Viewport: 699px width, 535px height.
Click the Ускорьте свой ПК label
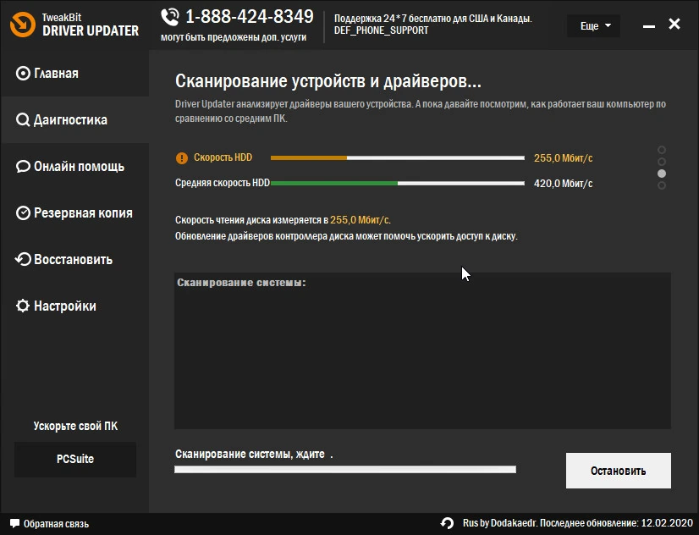coord(75,426)
